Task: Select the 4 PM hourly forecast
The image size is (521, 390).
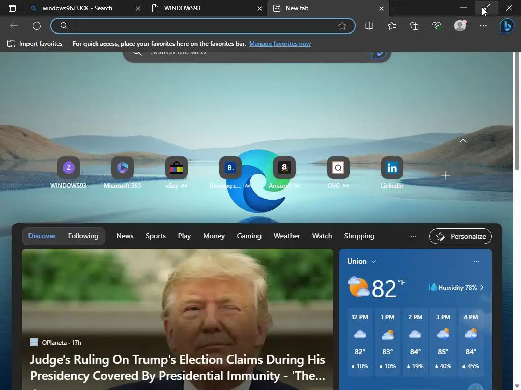Action: (x=471, y=342)
